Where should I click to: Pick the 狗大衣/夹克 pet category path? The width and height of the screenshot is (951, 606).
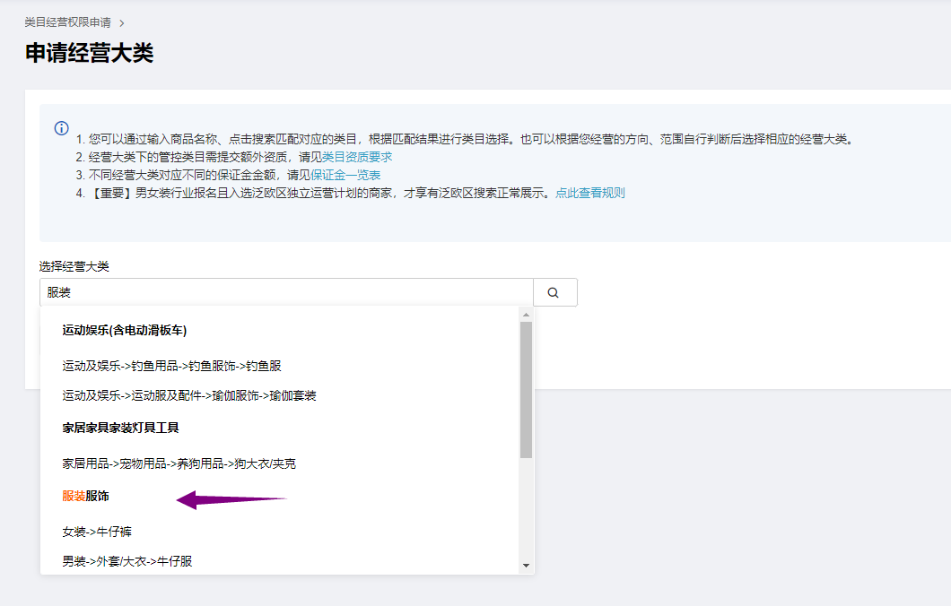click(179, 463)
